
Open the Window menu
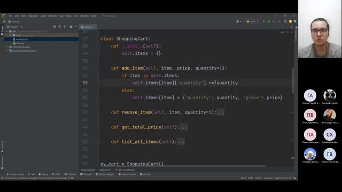pyautogui.click(x=84, y=16)
